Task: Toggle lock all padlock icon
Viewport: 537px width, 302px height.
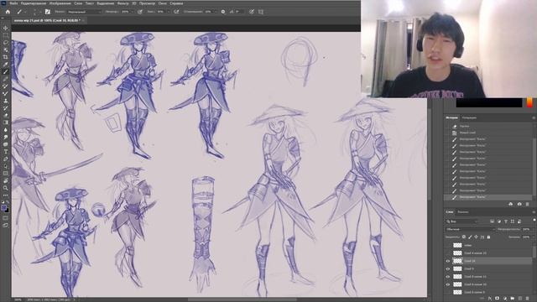Action: (488, 237)
